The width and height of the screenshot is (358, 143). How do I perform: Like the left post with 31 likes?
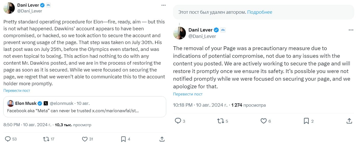[x=85, y=139]
